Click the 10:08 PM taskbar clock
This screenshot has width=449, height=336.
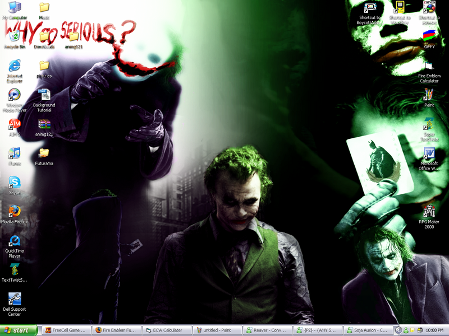click(x=434, y=330)
